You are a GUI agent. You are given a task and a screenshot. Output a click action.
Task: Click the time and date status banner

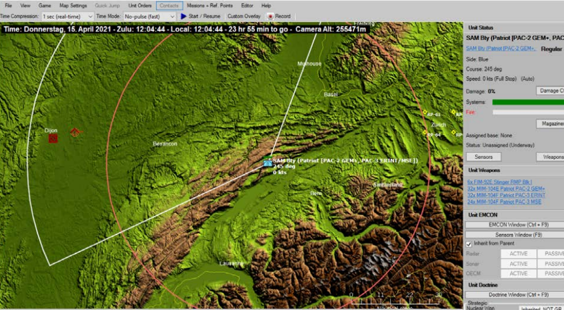185,29
